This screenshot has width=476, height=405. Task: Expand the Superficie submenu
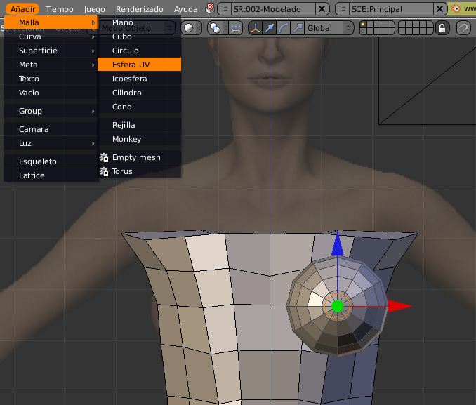(51, 51)
